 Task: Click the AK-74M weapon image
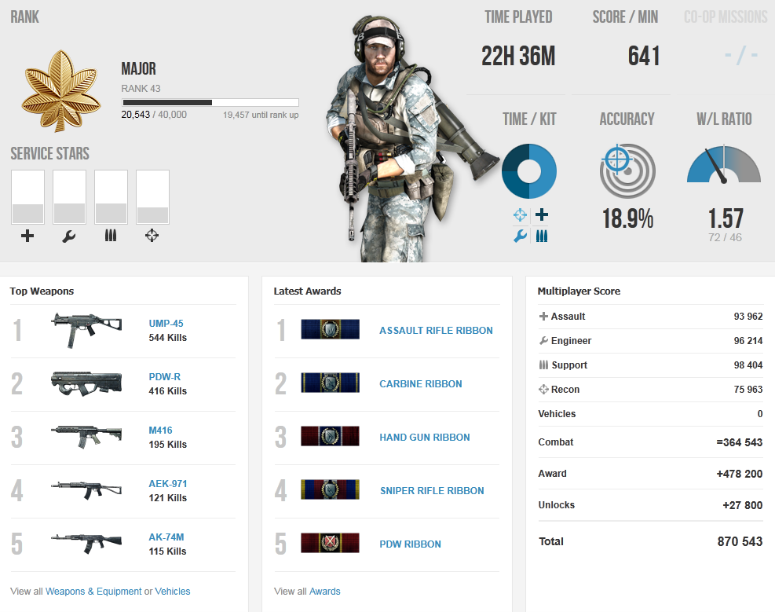point(86,544)
